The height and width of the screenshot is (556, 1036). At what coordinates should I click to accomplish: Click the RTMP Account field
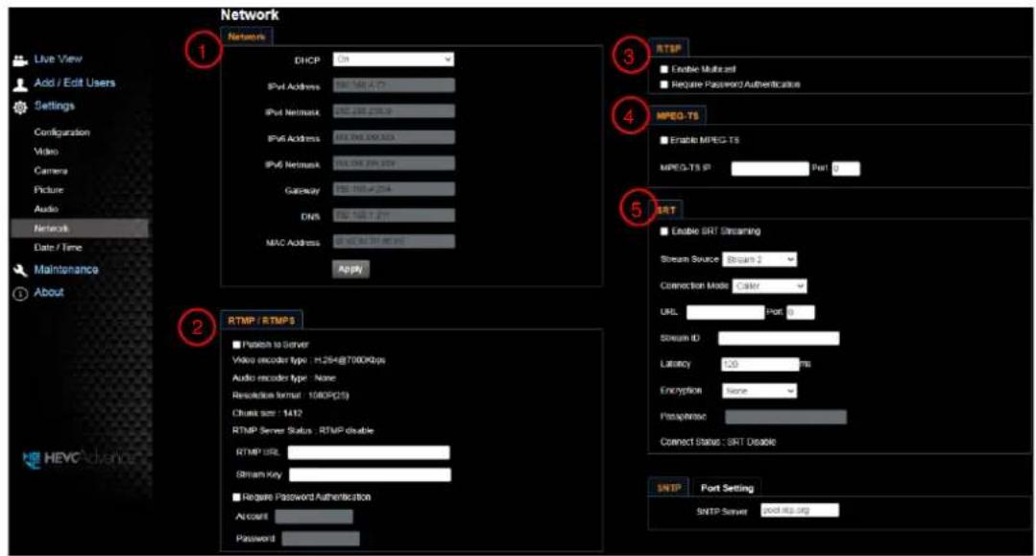point(314,517)
